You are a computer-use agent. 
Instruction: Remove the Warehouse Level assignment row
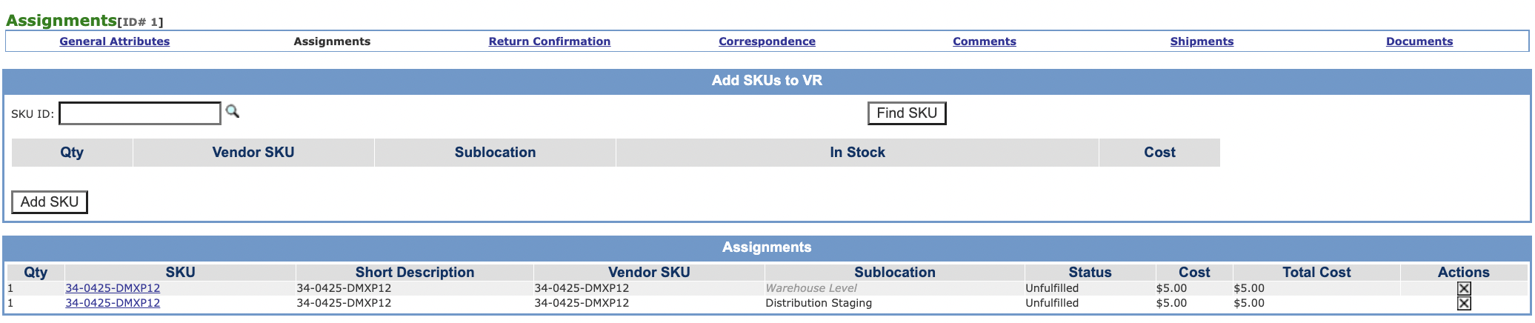tap(1464, 288)
